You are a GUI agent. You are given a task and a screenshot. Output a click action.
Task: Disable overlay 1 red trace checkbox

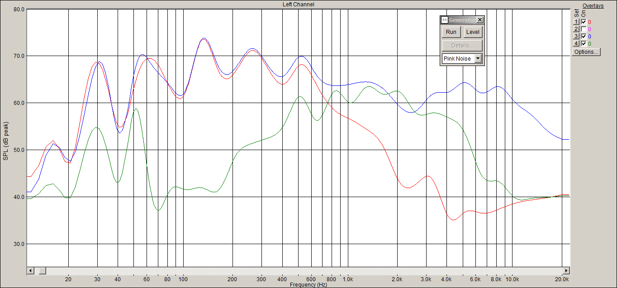tap(584, 22)
